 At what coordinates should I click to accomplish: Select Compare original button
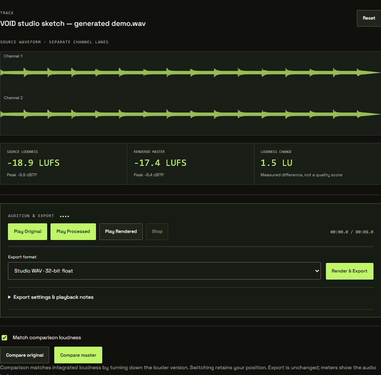point(25,355)
